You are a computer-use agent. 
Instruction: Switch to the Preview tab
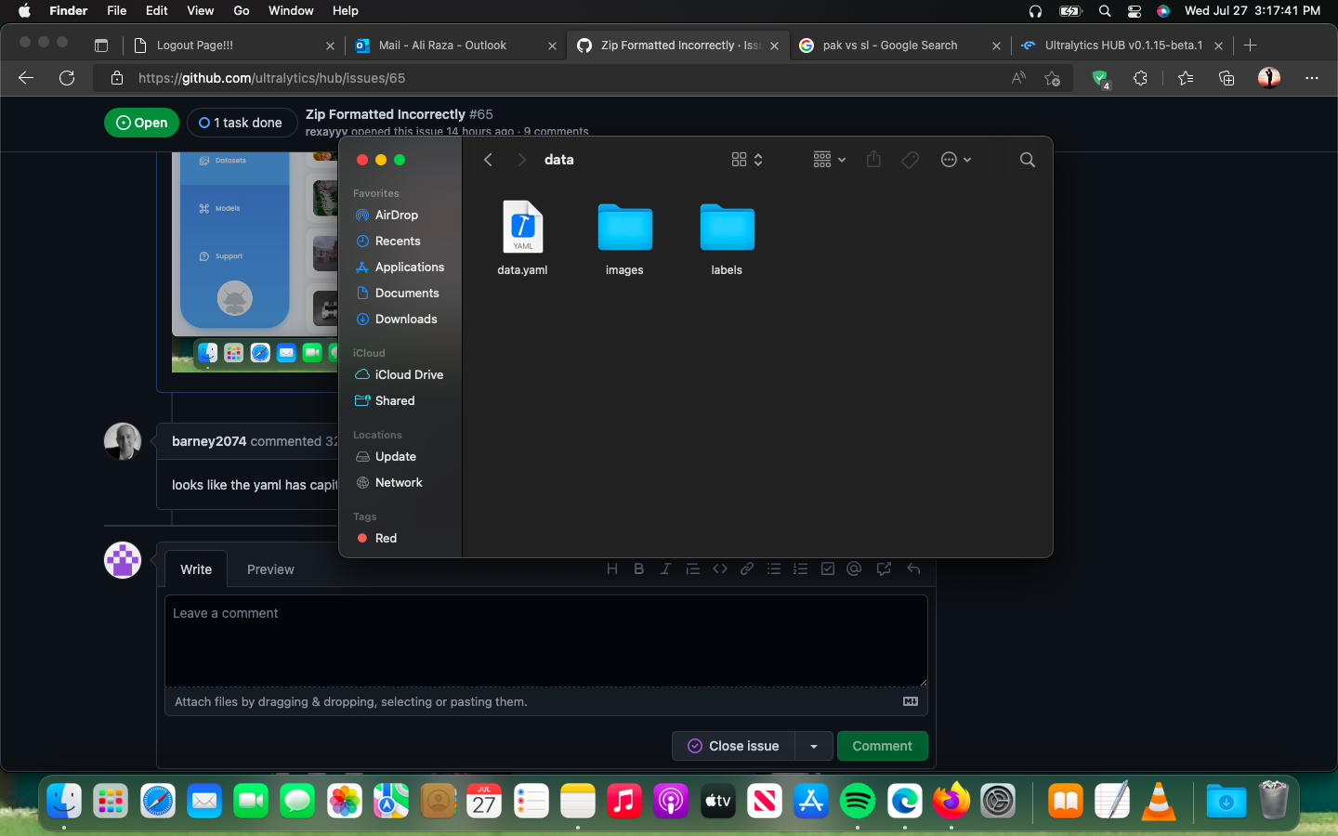[x=269, y=568]
